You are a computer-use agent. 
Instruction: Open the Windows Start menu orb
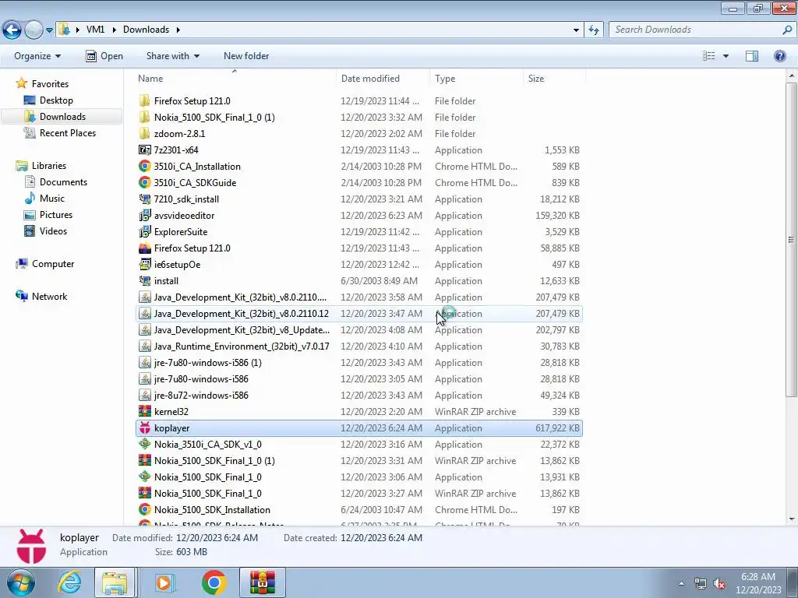coord(20,582)
